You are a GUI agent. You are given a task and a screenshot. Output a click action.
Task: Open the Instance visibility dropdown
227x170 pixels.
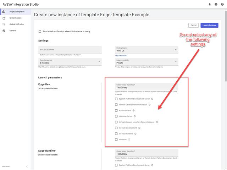click(x=146, y=62)
